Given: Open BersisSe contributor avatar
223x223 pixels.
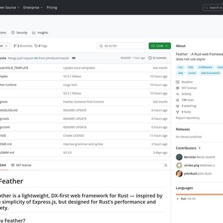Looking at the screenshot, I should point(179,157).
